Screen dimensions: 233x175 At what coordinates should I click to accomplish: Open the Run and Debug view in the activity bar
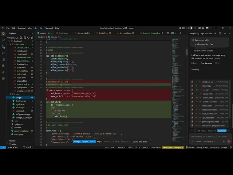3,53
